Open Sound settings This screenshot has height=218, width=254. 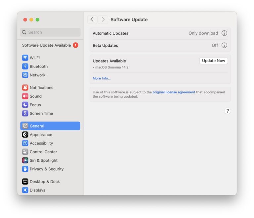pos(35,96)
